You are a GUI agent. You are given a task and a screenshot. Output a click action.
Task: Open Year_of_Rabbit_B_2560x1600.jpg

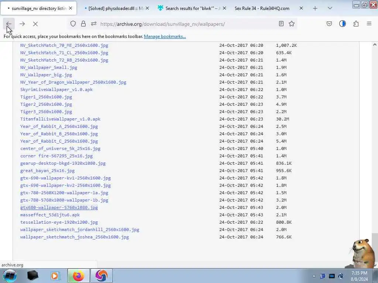pos(59,134)
